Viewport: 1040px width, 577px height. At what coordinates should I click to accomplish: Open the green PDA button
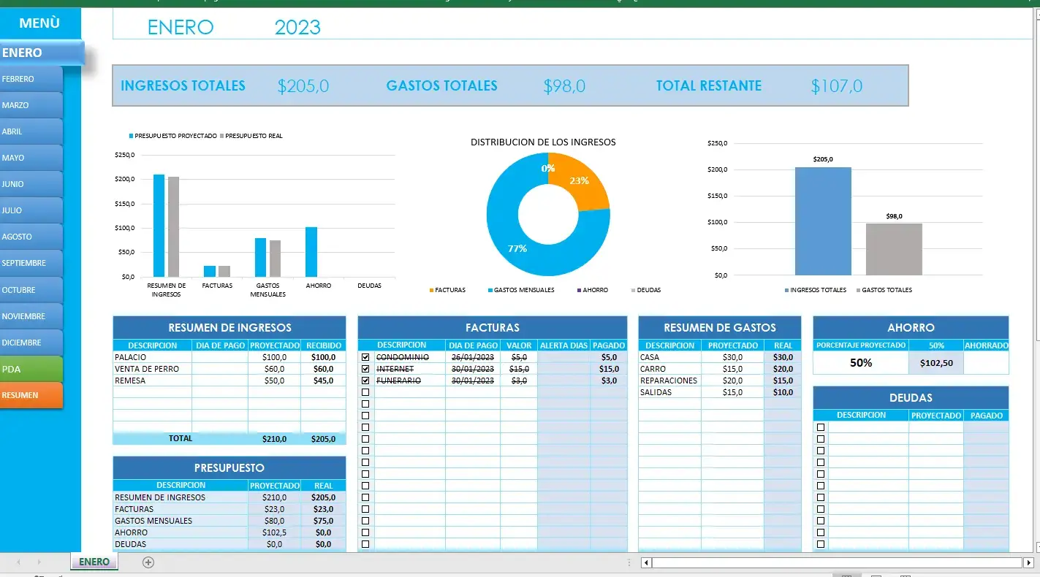click(31, 369)
